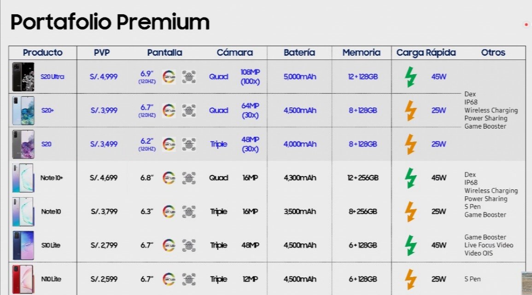This screenshot has height=295, width=532.
Task: Click the Batería column header
Action: [299, 53]
